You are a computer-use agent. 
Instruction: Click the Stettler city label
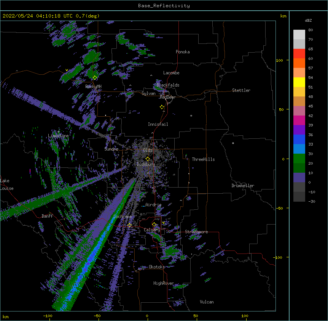click(241, 90)
